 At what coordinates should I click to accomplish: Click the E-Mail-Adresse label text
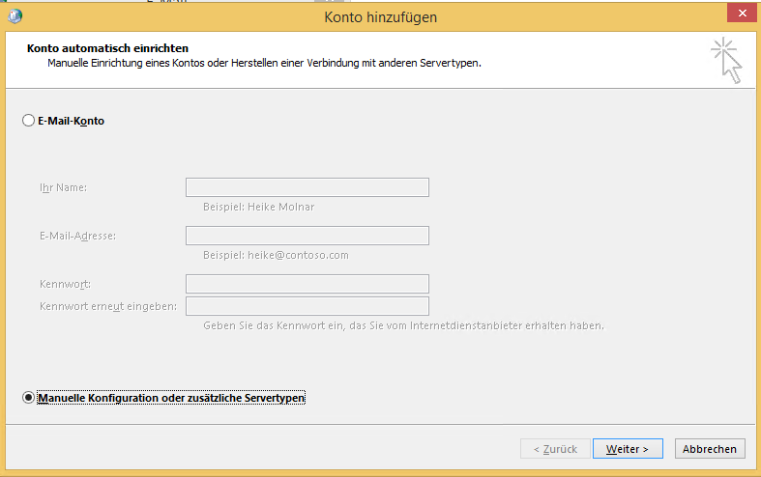77,236
